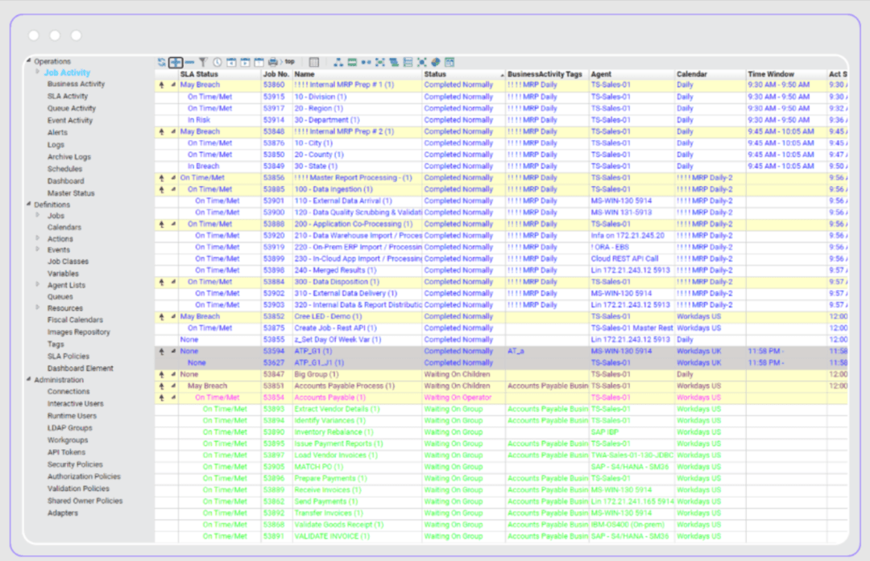Image resolution: width=870 pixels, height=561 pixels.
Task: Click the clock time-window icon
Action: point(216,62)
